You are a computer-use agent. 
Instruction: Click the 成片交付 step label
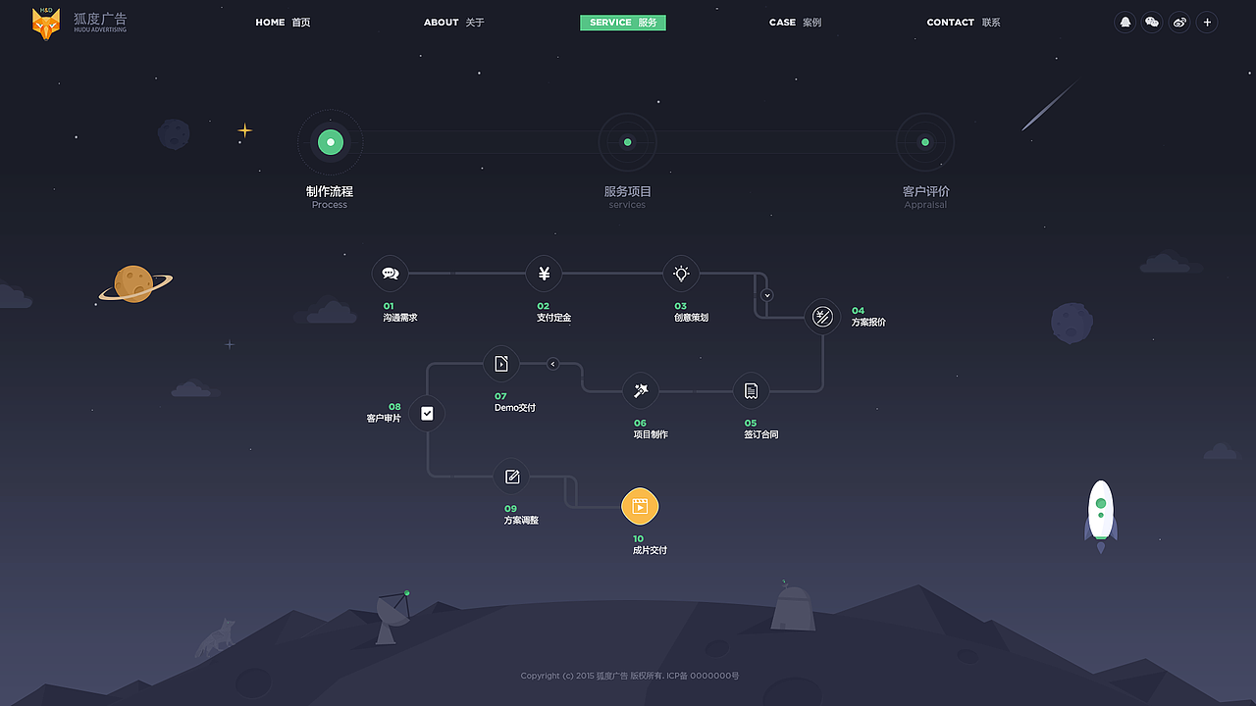[650, 550]
